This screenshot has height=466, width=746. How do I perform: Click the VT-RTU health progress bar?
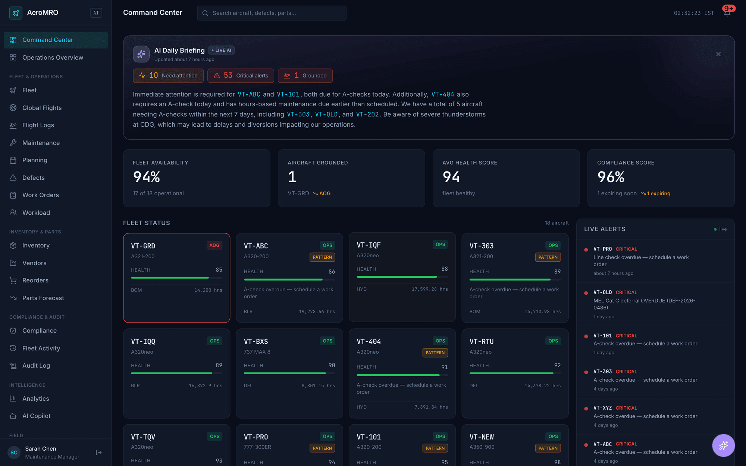(515, 373)
